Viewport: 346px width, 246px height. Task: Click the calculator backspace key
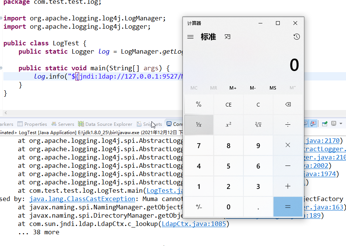(288, 104)
